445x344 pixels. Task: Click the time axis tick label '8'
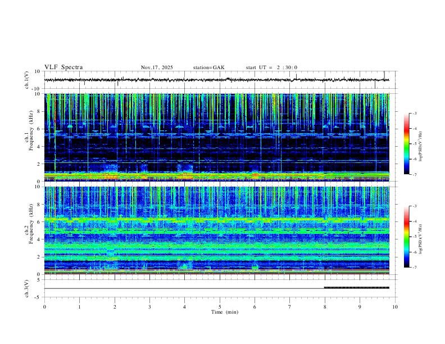(325, 307)
